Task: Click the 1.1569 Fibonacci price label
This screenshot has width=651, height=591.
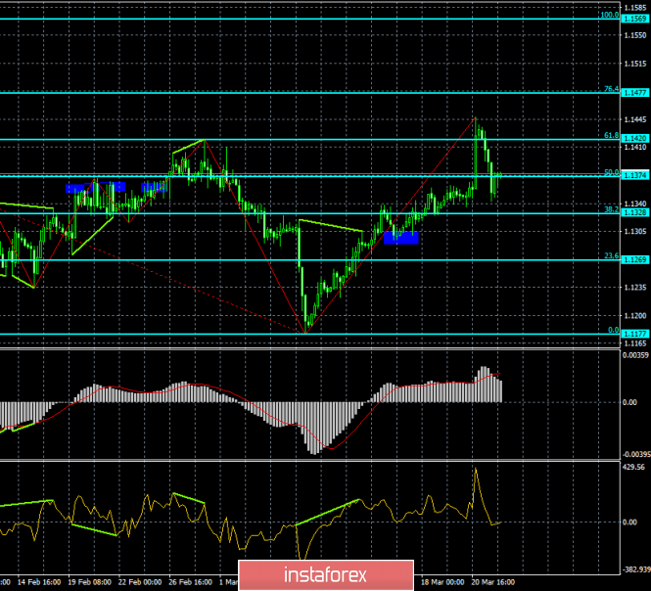Action: click(635, 19)
